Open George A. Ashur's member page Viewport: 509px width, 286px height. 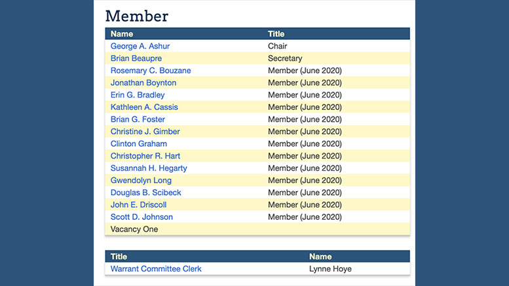pos(140,46)
